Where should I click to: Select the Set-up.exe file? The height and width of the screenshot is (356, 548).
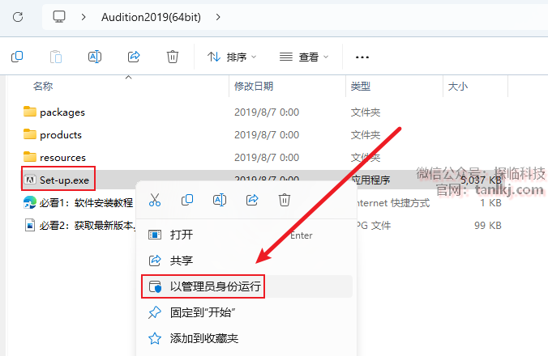click(x=64, y=180)
